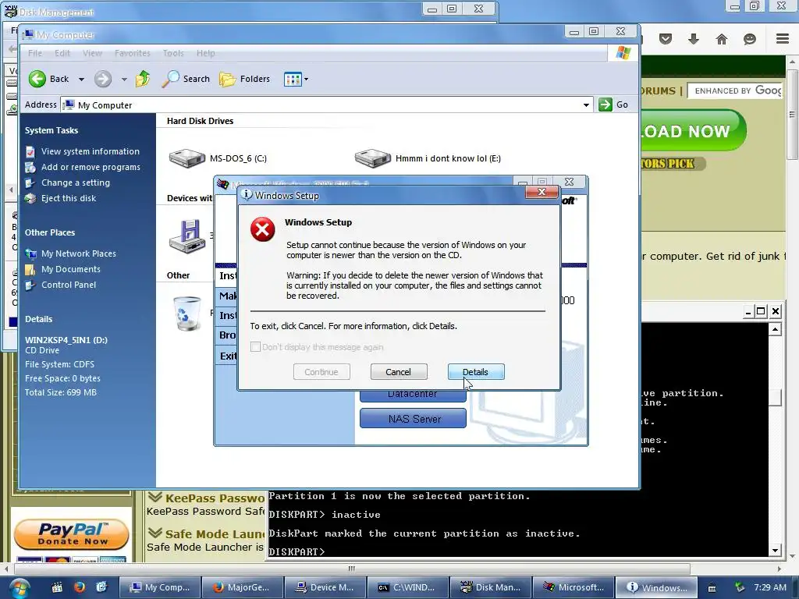Click the Go button beside address bar

[613, 105]
